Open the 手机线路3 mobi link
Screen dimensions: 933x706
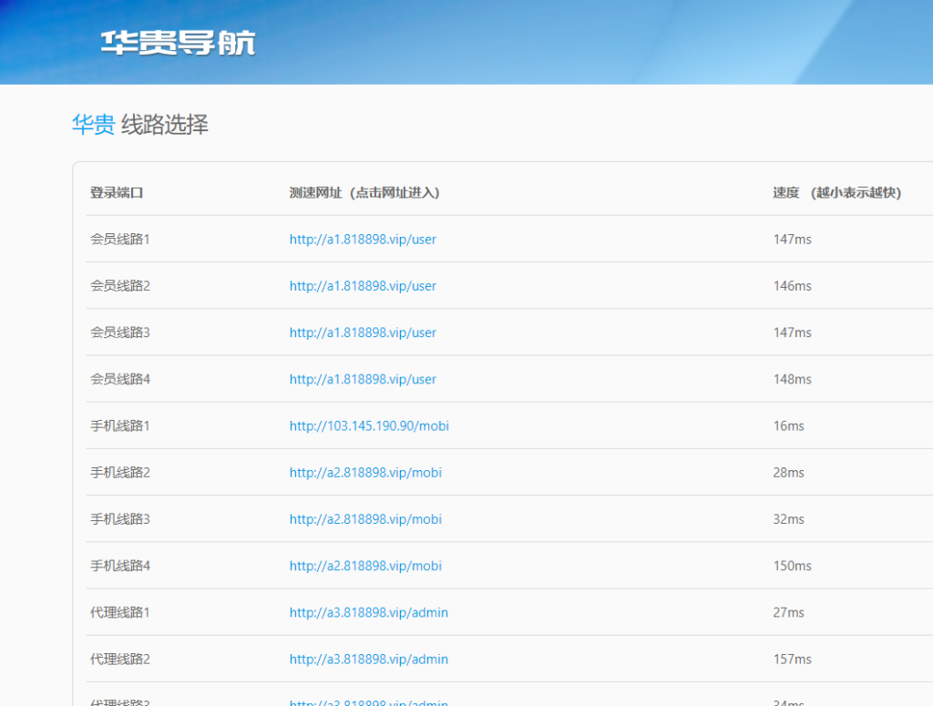[365, 518]
